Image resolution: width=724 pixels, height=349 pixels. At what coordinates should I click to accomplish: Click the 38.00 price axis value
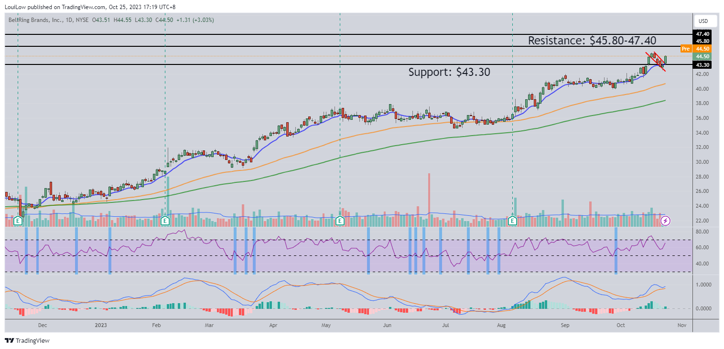tap(702, 103)
